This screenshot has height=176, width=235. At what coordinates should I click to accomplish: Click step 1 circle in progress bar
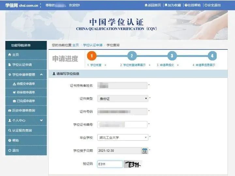(x=92, y=56)
